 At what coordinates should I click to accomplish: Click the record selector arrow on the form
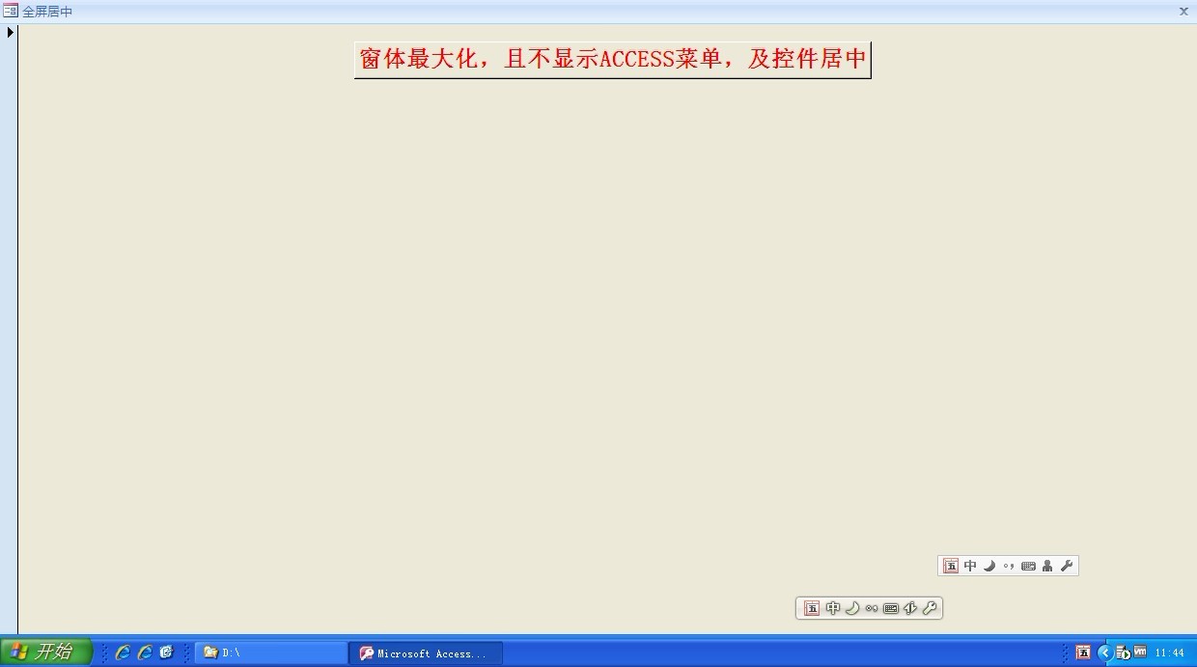coord(10,32)
